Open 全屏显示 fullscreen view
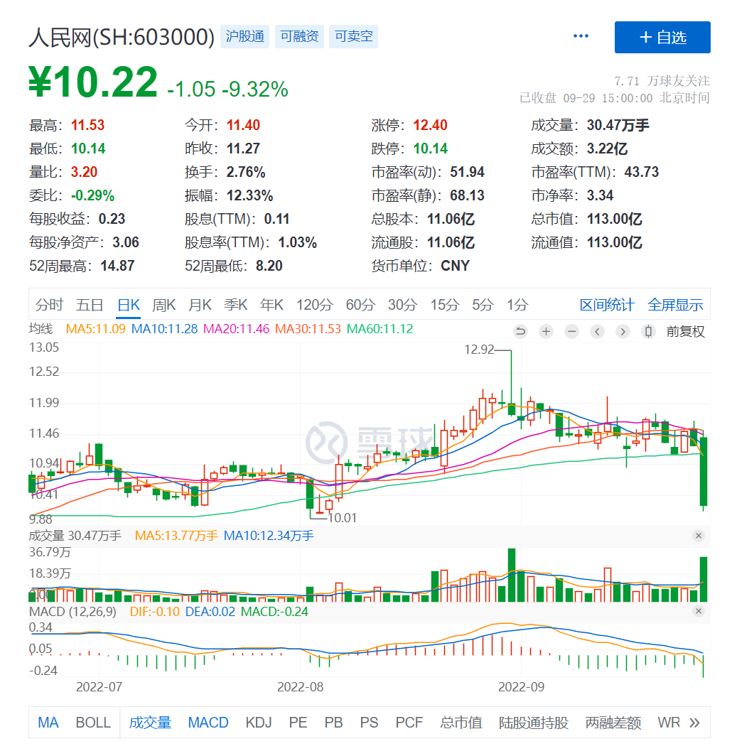Viewport: 732px width, 756px height. [675, 305]
